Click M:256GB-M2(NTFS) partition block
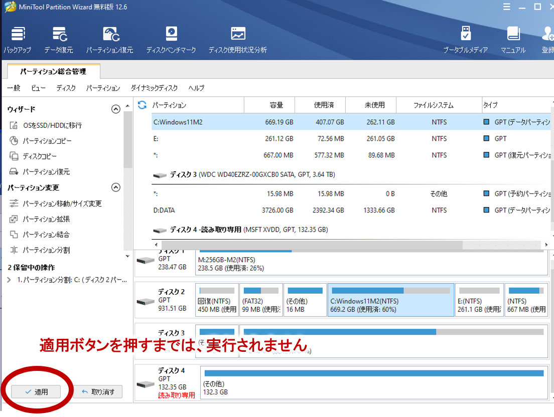Viewport: 554px width, 417px height. click(x=371, y=263)
